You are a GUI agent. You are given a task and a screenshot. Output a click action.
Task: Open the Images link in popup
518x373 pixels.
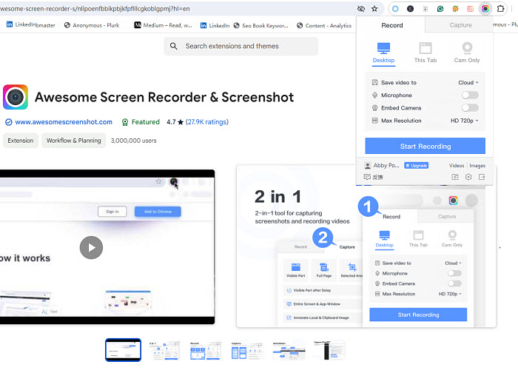tap(477, 166)
